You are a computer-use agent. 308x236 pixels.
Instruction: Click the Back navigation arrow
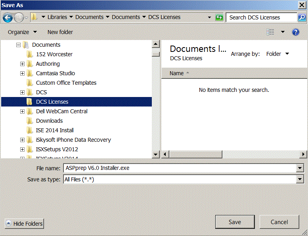coord(8,18)
